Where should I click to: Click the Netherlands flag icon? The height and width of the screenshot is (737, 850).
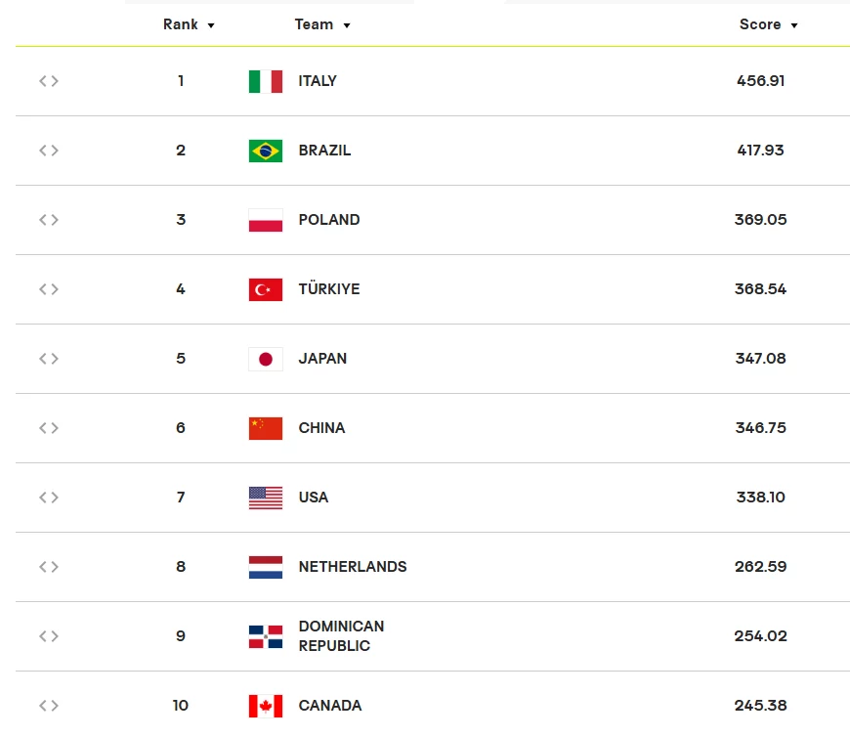(x=266, y=567)
